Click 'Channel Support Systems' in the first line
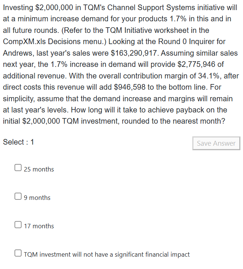243x269 pixels. click(x=151, y=8)
